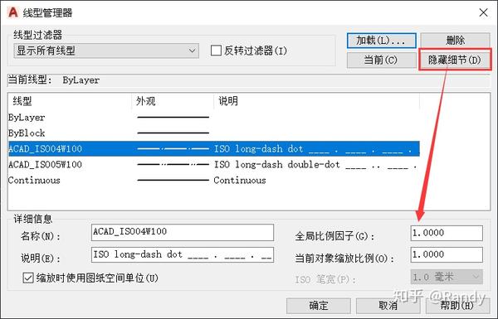Select the ByLayer linetype row

(214, 118)
